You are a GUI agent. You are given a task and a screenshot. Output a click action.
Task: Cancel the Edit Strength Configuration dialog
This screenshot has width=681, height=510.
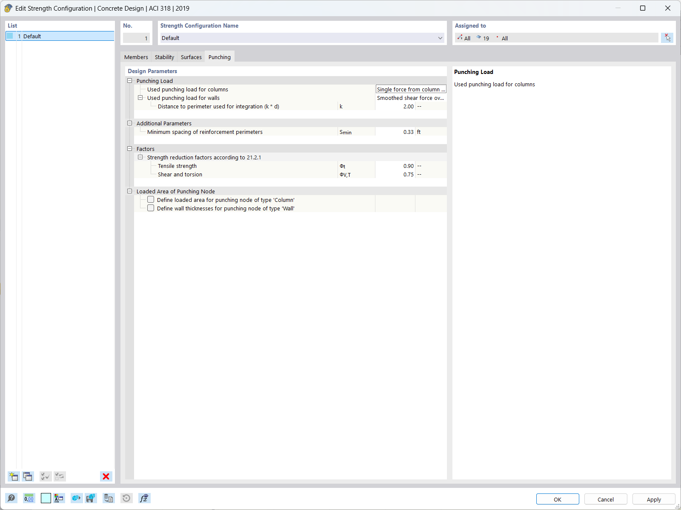[x=605, y=499]
